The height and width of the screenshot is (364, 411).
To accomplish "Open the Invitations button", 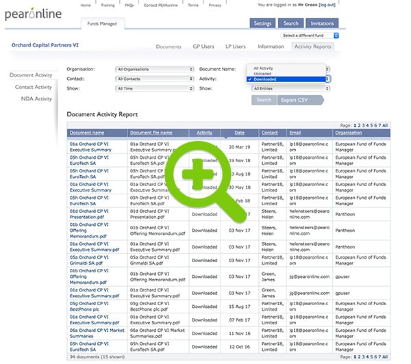I will pyautogui.click(x=322, y=23).
